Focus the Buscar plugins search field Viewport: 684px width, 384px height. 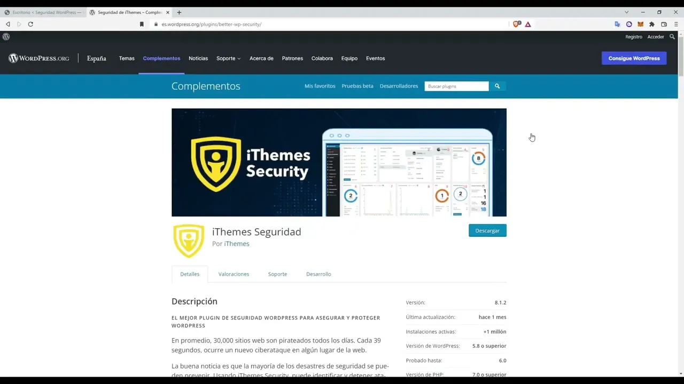(x=456, y=86)
